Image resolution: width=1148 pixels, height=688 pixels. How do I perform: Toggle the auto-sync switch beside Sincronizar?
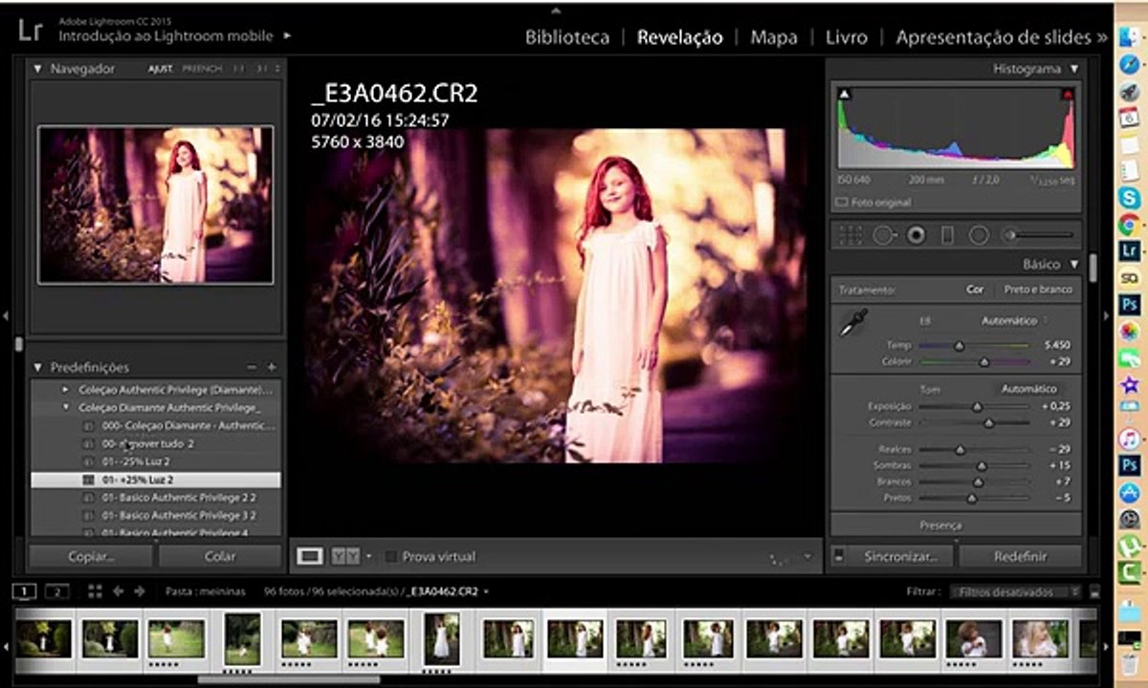click(838, 556)
